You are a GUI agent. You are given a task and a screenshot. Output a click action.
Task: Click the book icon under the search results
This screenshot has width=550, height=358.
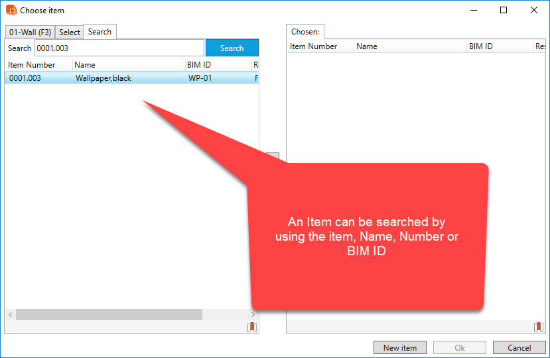[252, 327]
